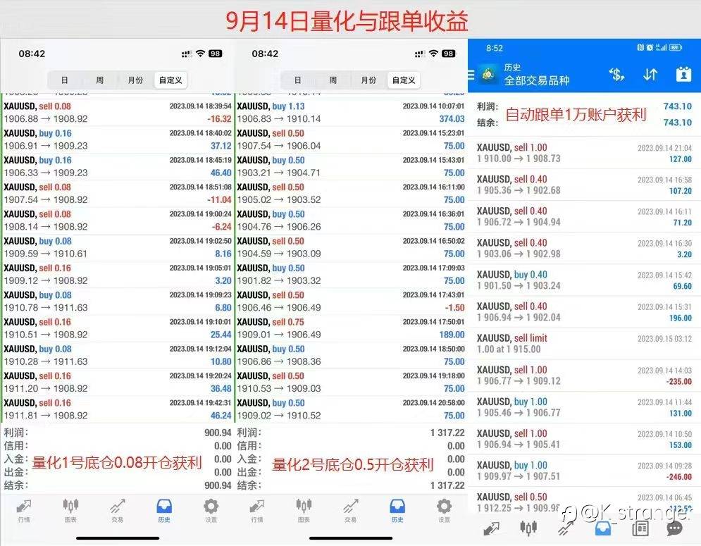Open buy 0.50 trade at 20:58:00
Viewport: 701px width, 546px height.
pos(351,409)
